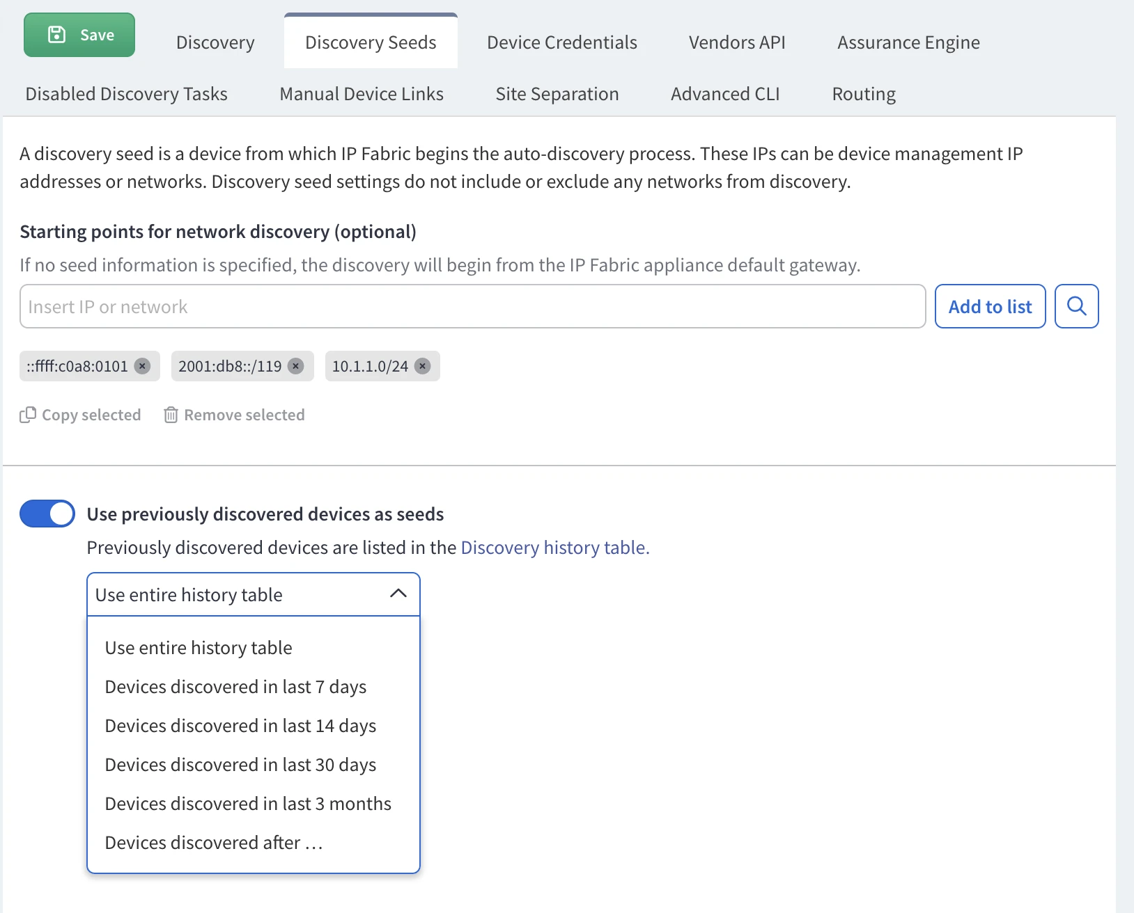Go to the Site Separation tab
Viewport: 1134px width, 913px height.
[557, 94]
